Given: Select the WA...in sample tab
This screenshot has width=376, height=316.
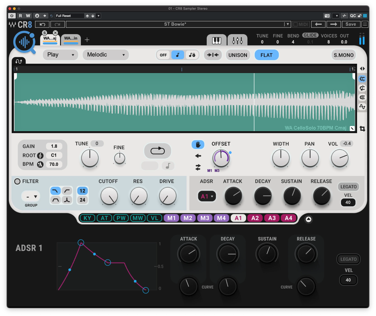Looking at the screenshot, I should pos(71,40).
